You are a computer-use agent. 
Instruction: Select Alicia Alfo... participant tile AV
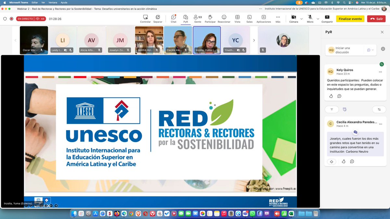click(x=91, y=40)
